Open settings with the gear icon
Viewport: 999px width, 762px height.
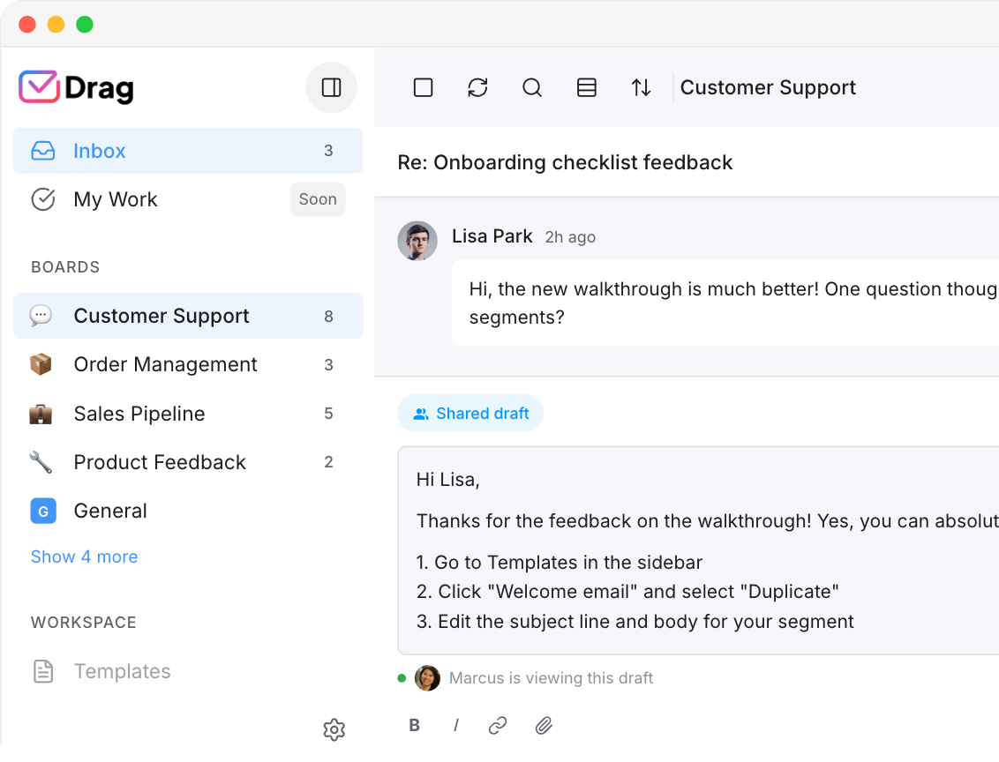click(x=334, y=729)
